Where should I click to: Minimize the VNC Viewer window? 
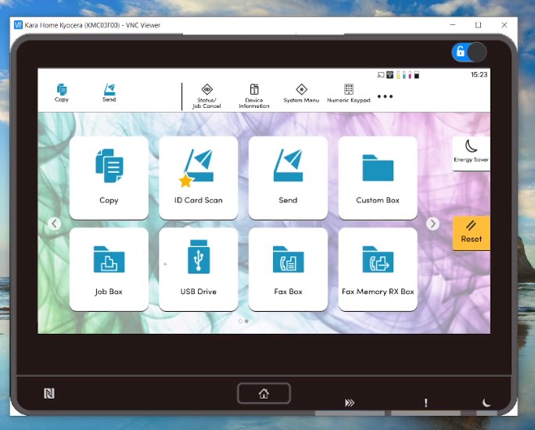[453, 25]
